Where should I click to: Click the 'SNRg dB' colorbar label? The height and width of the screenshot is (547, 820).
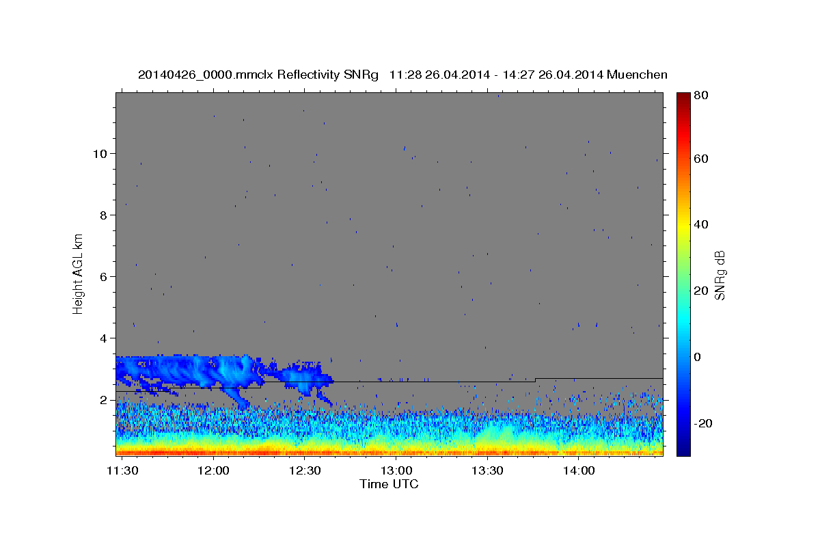[720, 276]
